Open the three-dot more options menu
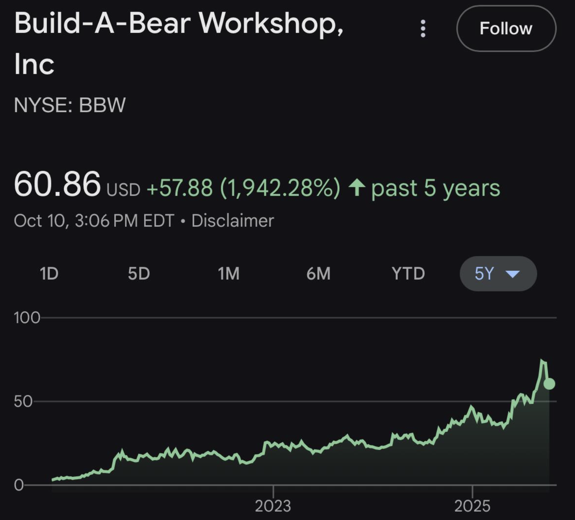Image resolution: width=575 pixels, height=520 pixels. [423, 29]
